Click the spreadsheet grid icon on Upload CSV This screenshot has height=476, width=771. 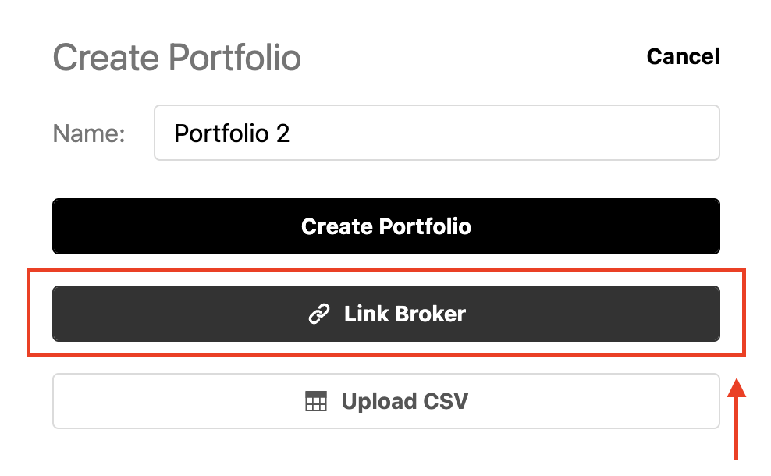coord(315,401)
